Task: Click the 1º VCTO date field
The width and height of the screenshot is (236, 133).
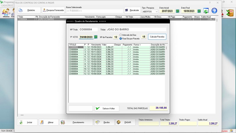Action: pyautogui.click(x=86, y=37)
